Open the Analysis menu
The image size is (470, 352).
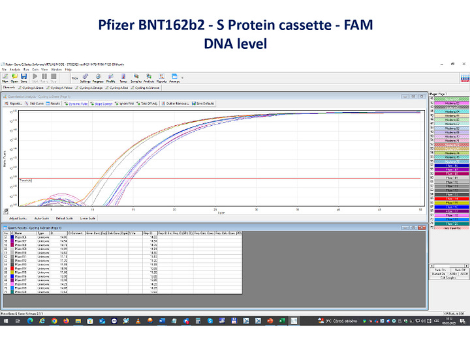pyautogui.click(x=15, y=70)
